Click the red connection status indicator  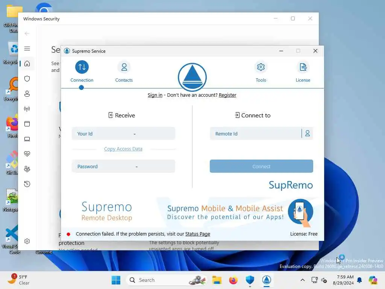point(68,234)
